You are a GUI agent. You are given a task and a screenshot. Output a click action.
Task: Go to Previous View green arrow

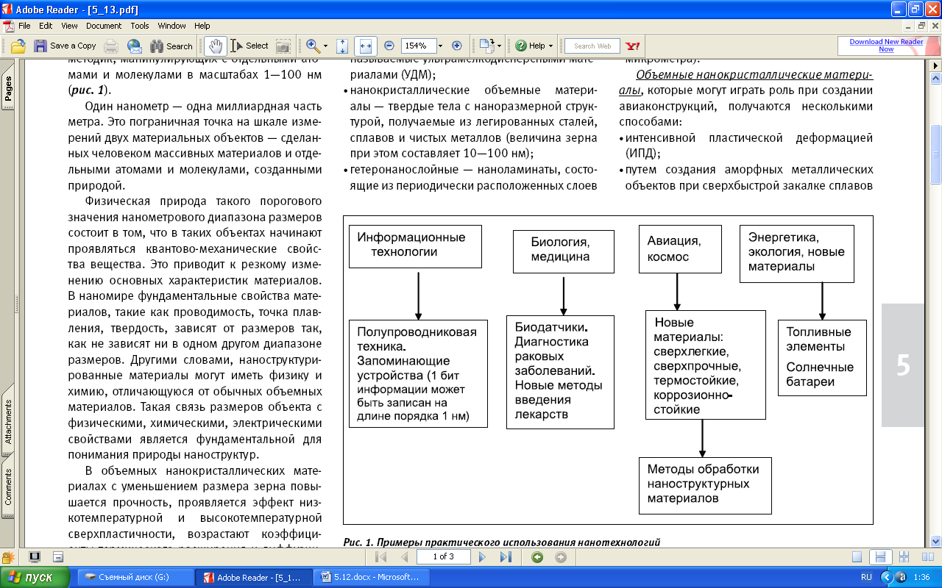coord(537,556)
